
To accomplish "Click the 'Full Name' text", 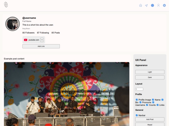I will [27, 21].
